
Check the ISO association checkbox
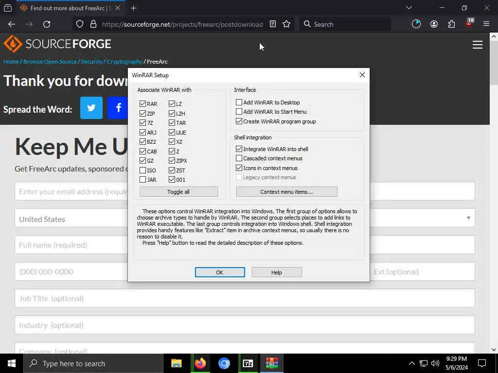[142, 170]
